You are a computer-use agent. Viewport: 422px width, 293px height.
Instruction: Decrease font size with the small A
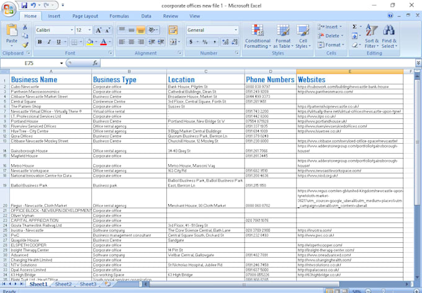coord(107,30)
